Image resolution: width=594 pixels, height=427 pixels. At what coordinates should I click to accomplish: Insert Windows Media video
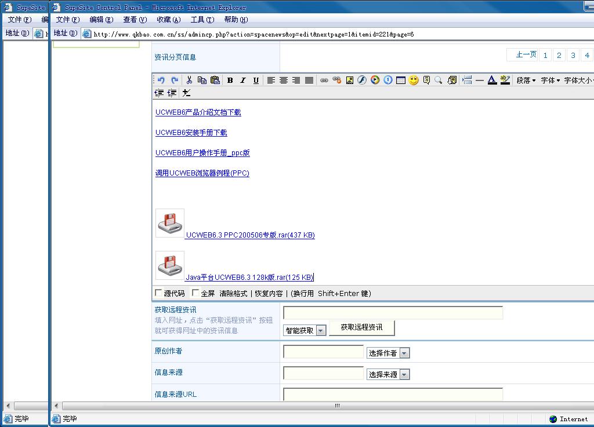point(375,80)
